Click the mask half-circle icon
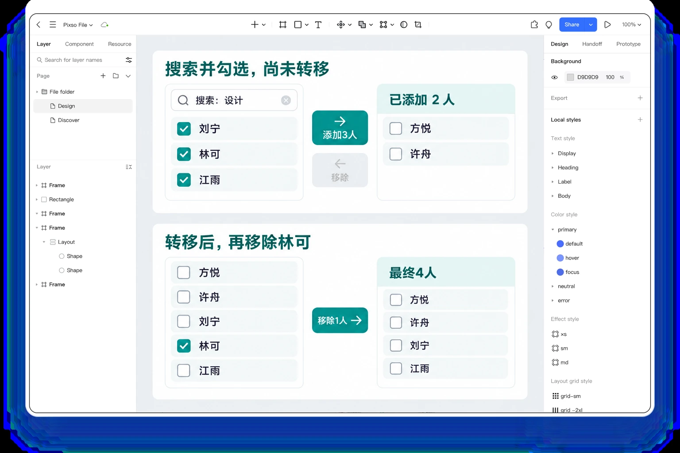The image size is (680, 453). coord(404,25)
